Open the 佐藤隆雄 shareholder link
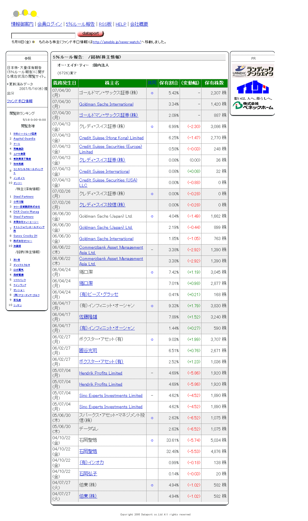Screen dimensions: 308x521 click(88, 317)
